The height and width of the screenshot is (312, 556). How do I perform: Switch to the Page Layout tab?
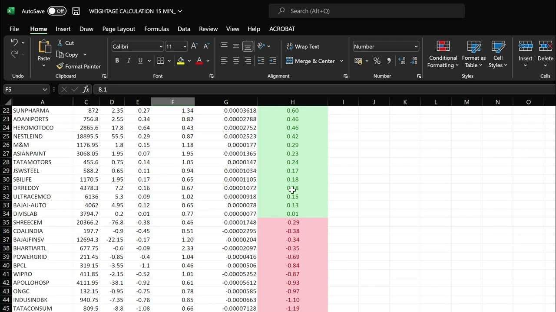click(x=119, y=29)
